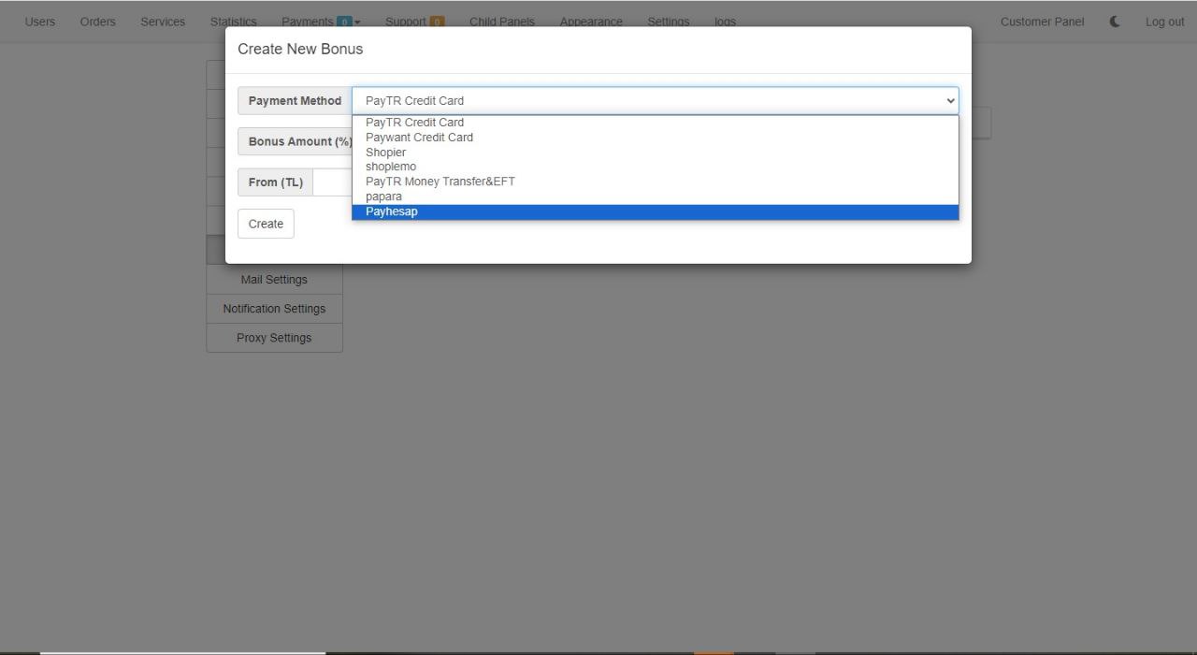Open Customer Panel link

point(1042,22)
